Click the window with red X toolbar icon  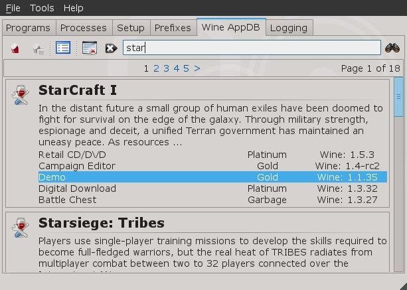tap(90, 48)
